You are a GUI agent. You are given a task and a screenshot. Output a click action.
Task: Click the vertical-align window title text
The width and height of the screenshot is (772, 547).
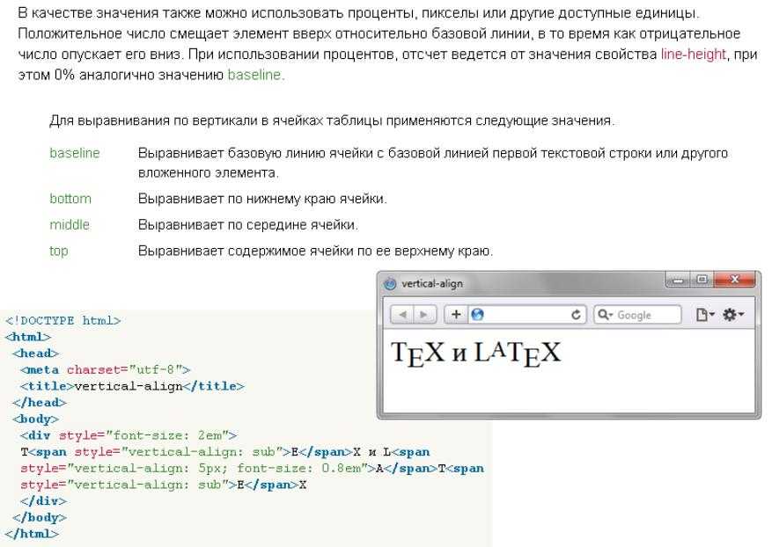[432, 284]
